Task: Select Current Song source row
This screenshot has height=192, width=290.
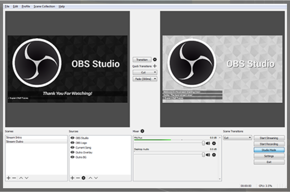Action: 100,147
